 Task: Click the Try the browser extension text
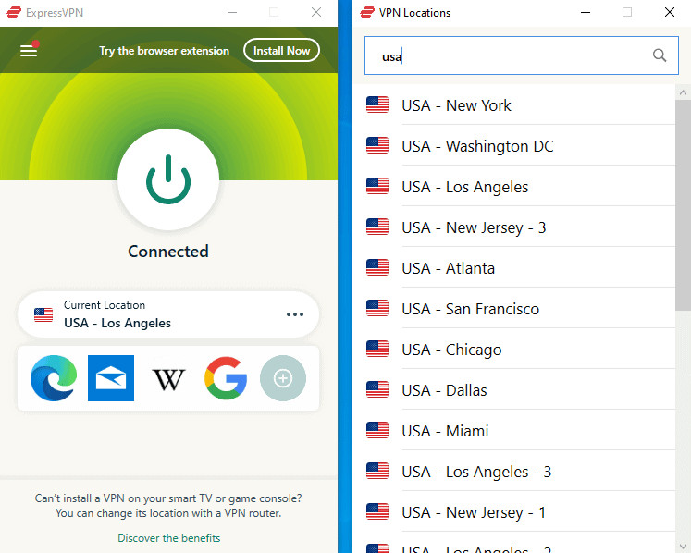[x=164, y=51]
